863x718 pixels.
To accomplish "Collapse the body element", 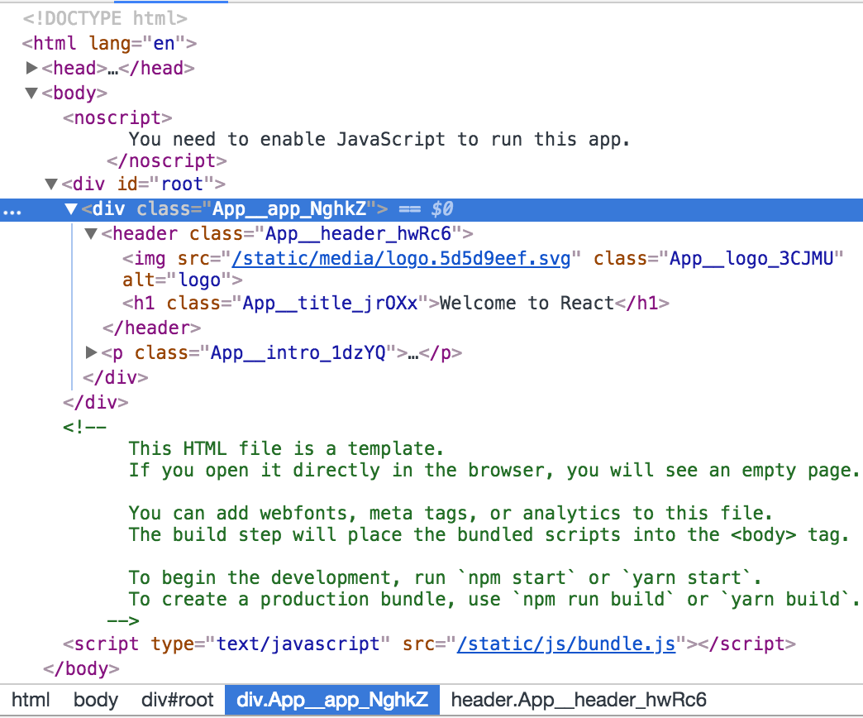I will tap(31, 93).
